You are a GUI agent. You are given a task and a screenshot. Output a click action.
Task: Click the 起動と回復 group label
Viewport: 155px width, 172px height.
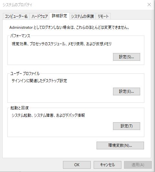(19, 108)
